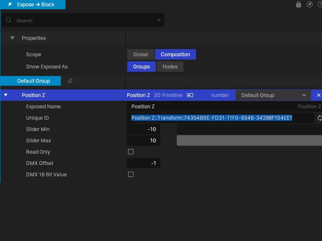322x241 pixels.
Task: Enable the DMX 16 Bit Value checkbox
Action: pyautogui.click(x=131, y=175)
